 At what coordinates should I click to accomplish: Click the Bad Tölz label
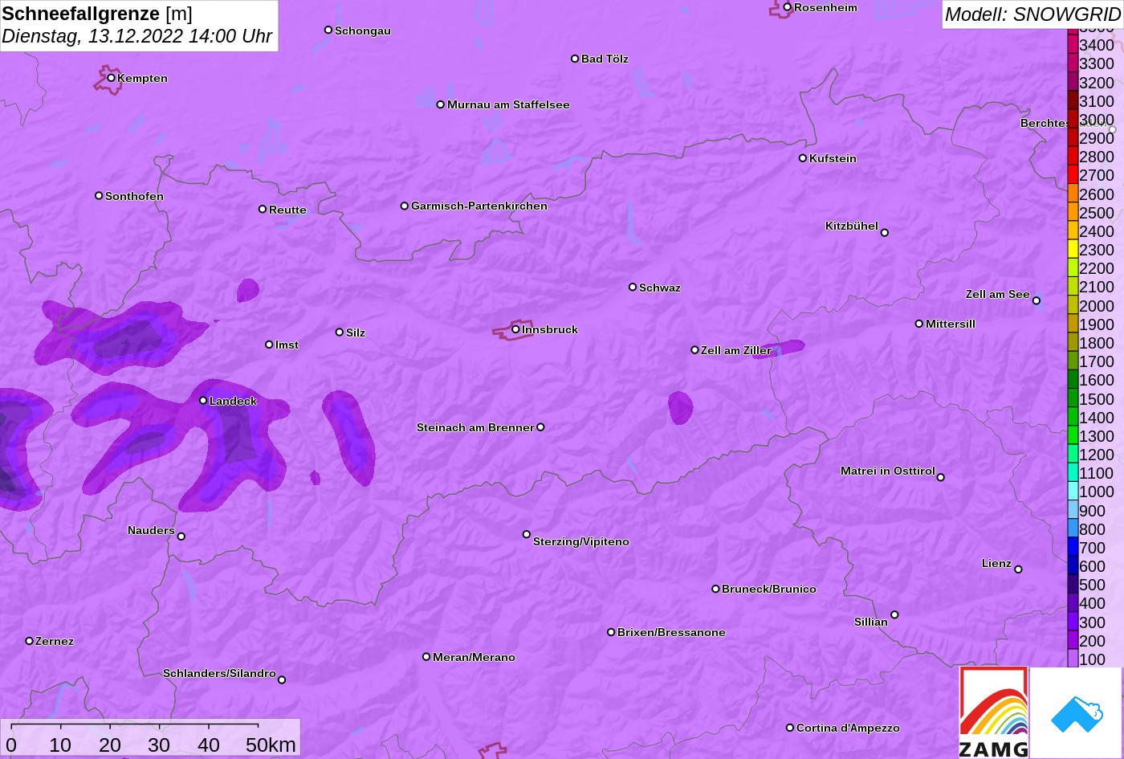tap(605, 59)
